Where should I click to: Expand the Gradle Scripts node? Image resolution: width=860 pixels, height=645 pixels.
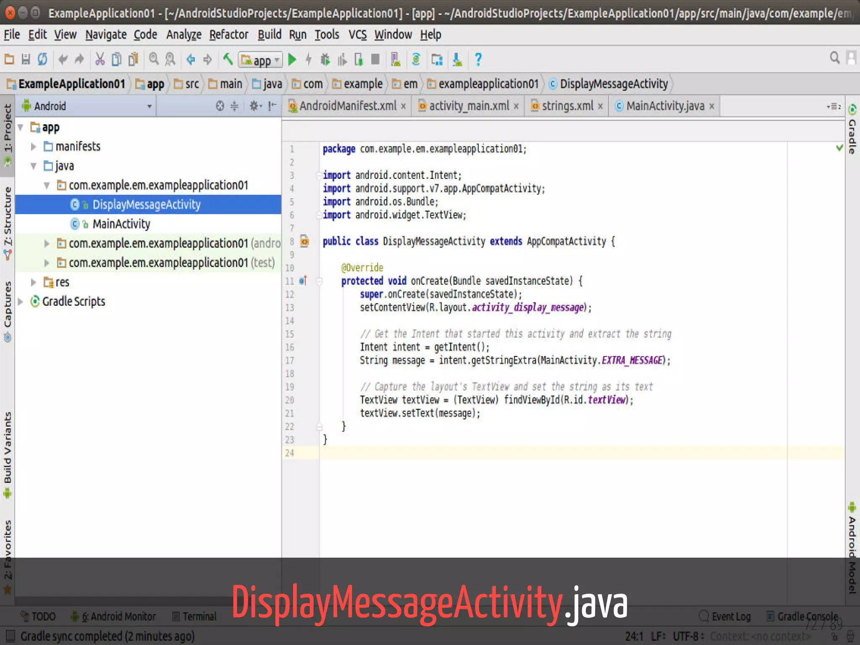click(20, 302)
